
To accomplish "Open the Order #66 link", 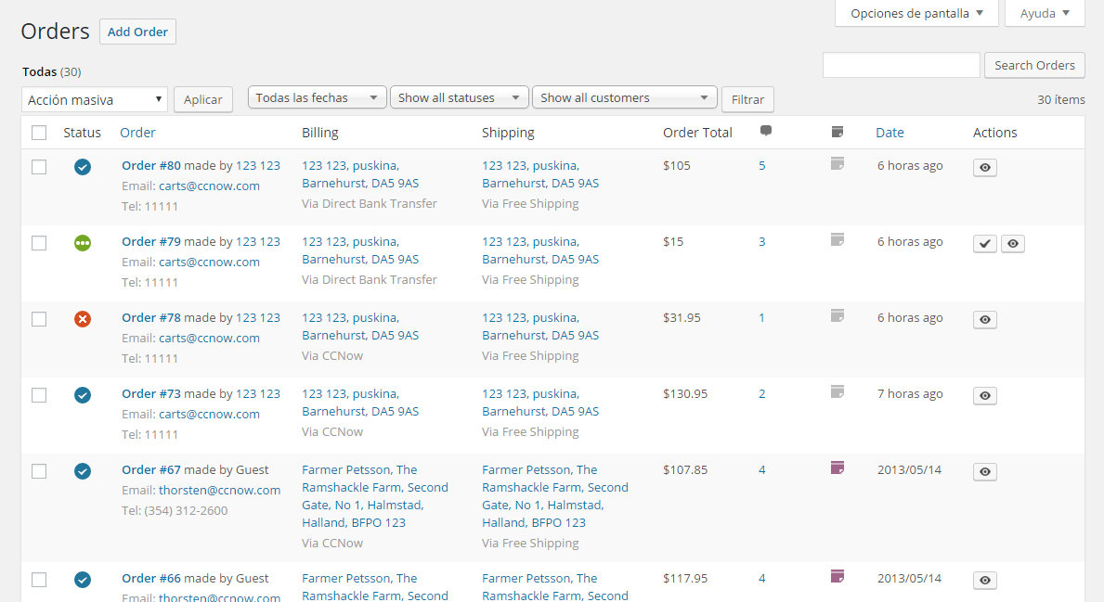I will click(150, 578).
